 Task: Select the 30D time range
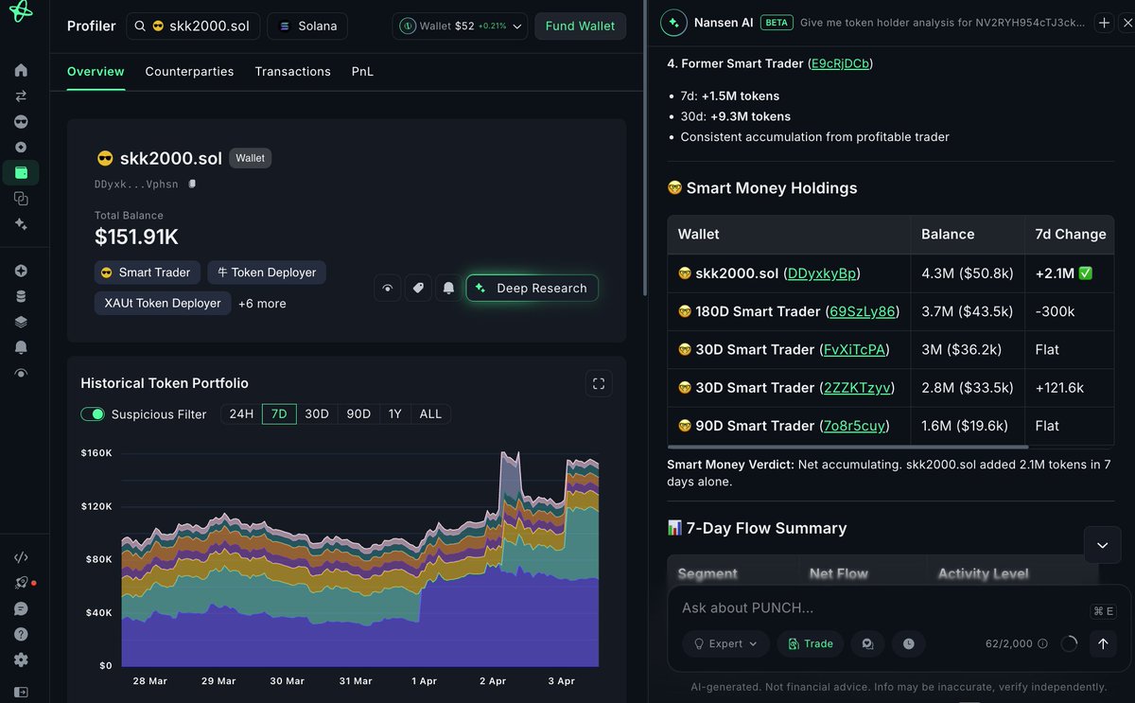[316, 414]
